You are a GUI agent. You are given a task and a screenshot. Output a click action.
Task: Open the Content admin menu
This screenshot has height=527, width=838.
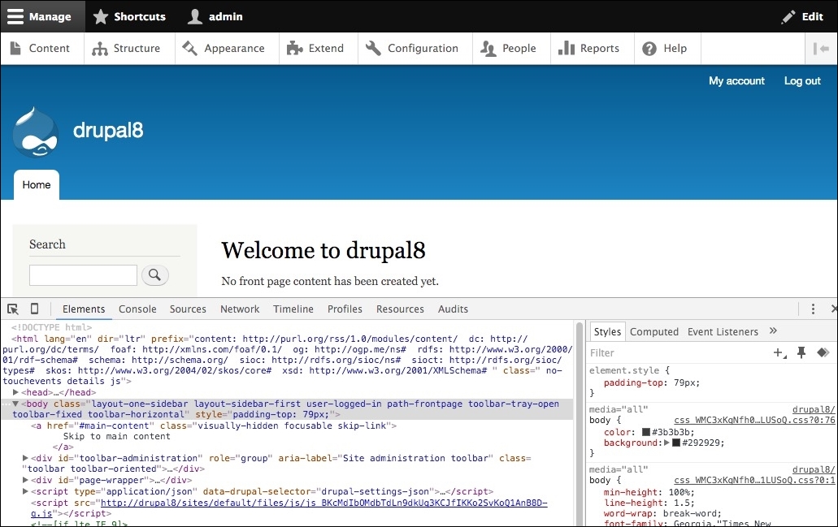[x=42, y=49]
